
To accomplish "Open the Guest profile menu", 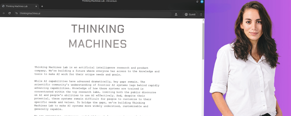I will [x=190, y=14].
